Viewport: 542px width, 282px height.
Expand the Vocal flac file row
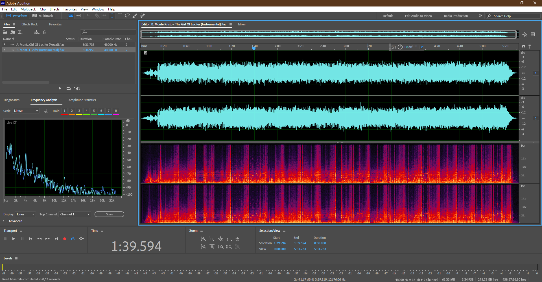point(4,45)
